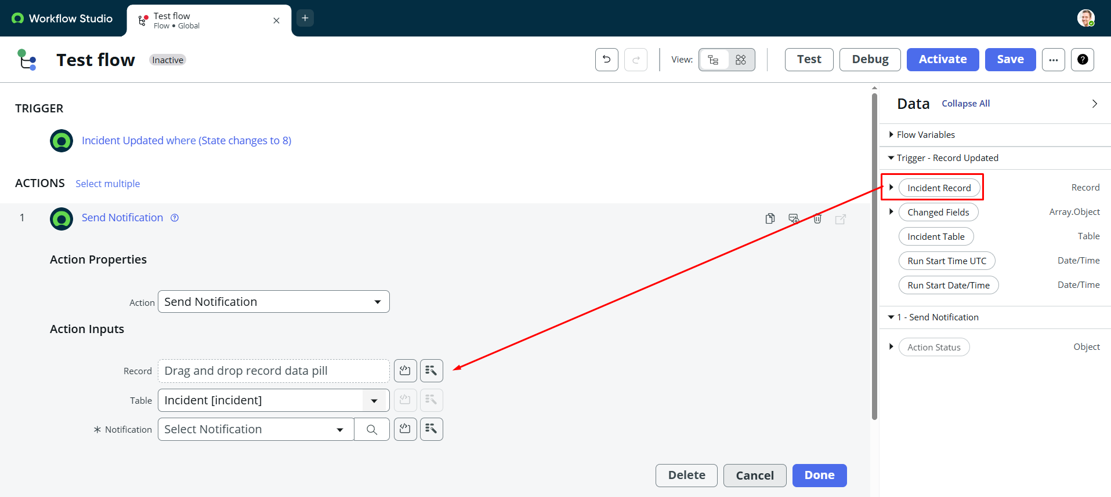The width and height of the screenshot is (1111, 497).
Task: Click Collapse All in Data panel
Action: point(966,104)
